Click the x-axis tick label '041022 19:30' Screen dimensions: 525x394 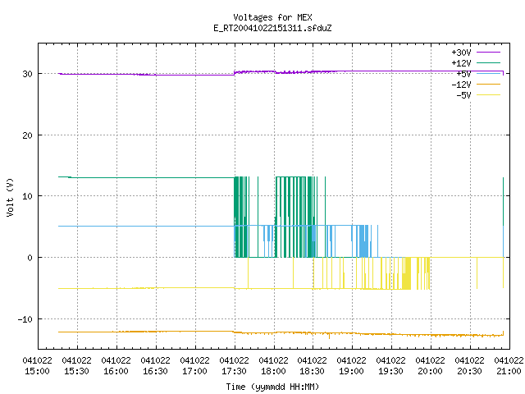coord(391,366)
